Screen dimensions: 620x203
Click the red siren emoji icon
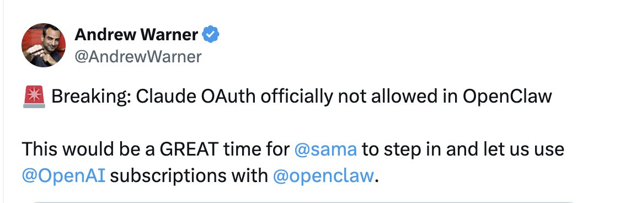coord(34,96)
